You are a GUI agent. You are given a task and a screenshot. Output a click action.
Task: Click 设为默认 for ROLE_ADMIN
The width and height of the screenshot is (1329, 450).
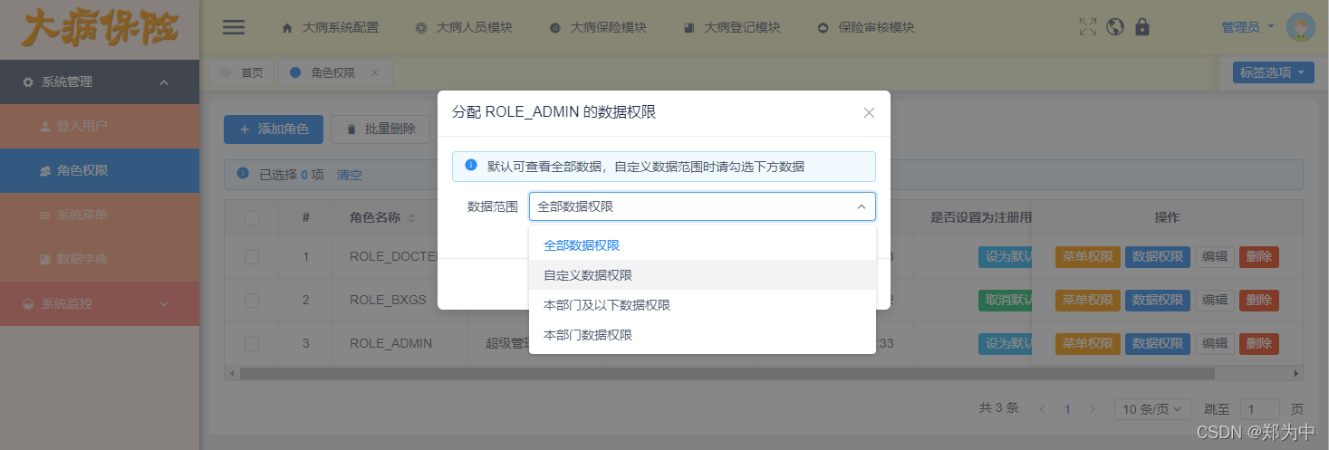click(x=1005, y=344)
